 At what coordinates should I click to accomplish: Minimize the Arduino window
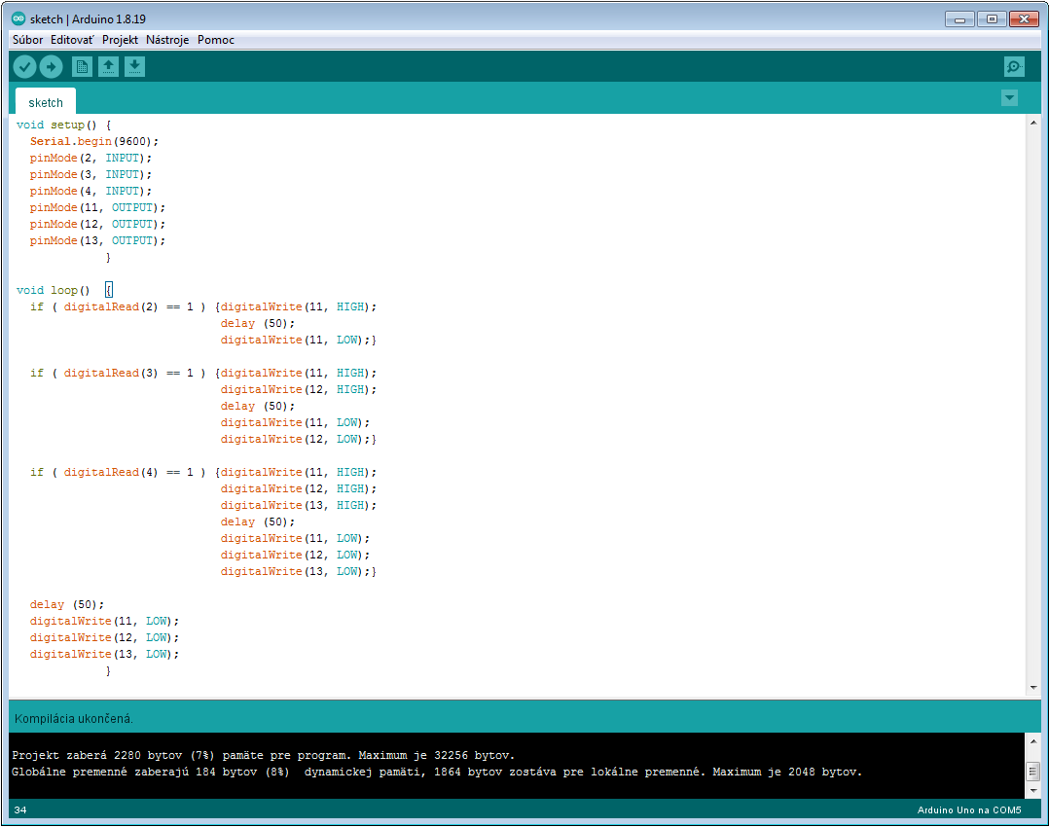959,19
